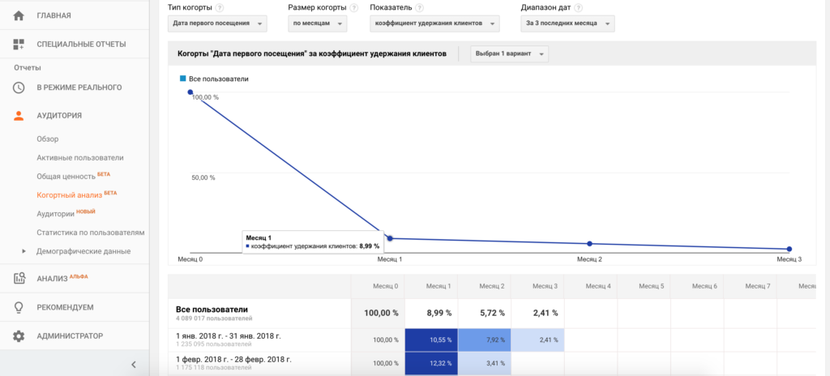Click the Месяц 2 data point on chart
This screenshot has width=830, height=376.
(589, 243)
